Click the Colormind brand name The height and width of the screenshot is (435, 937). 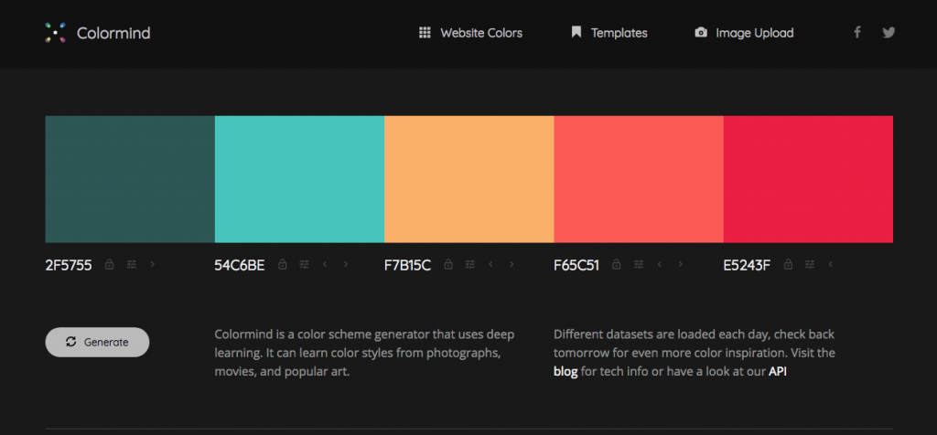(x=113, y=33)
